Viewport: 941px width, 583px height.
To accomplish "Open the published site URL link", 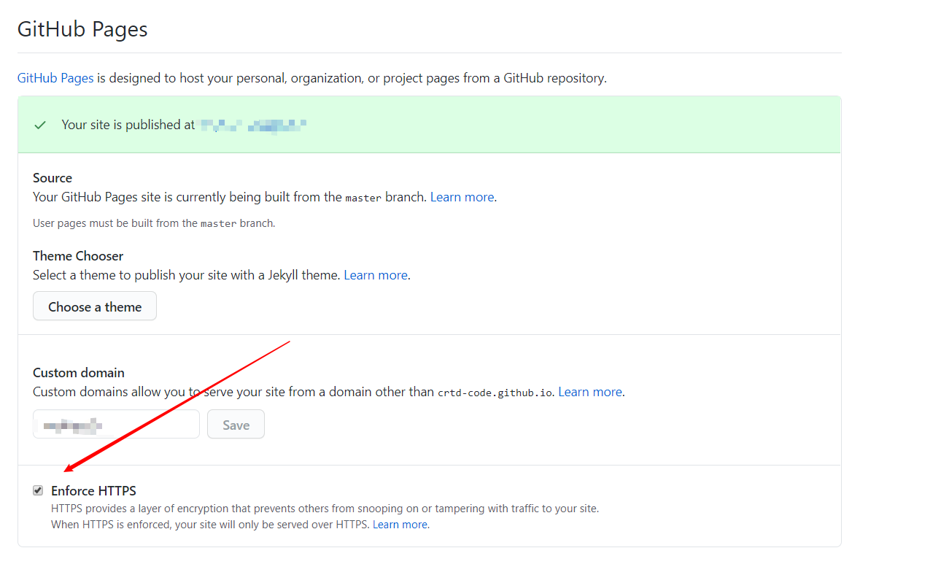I will [x=252, y=125].
